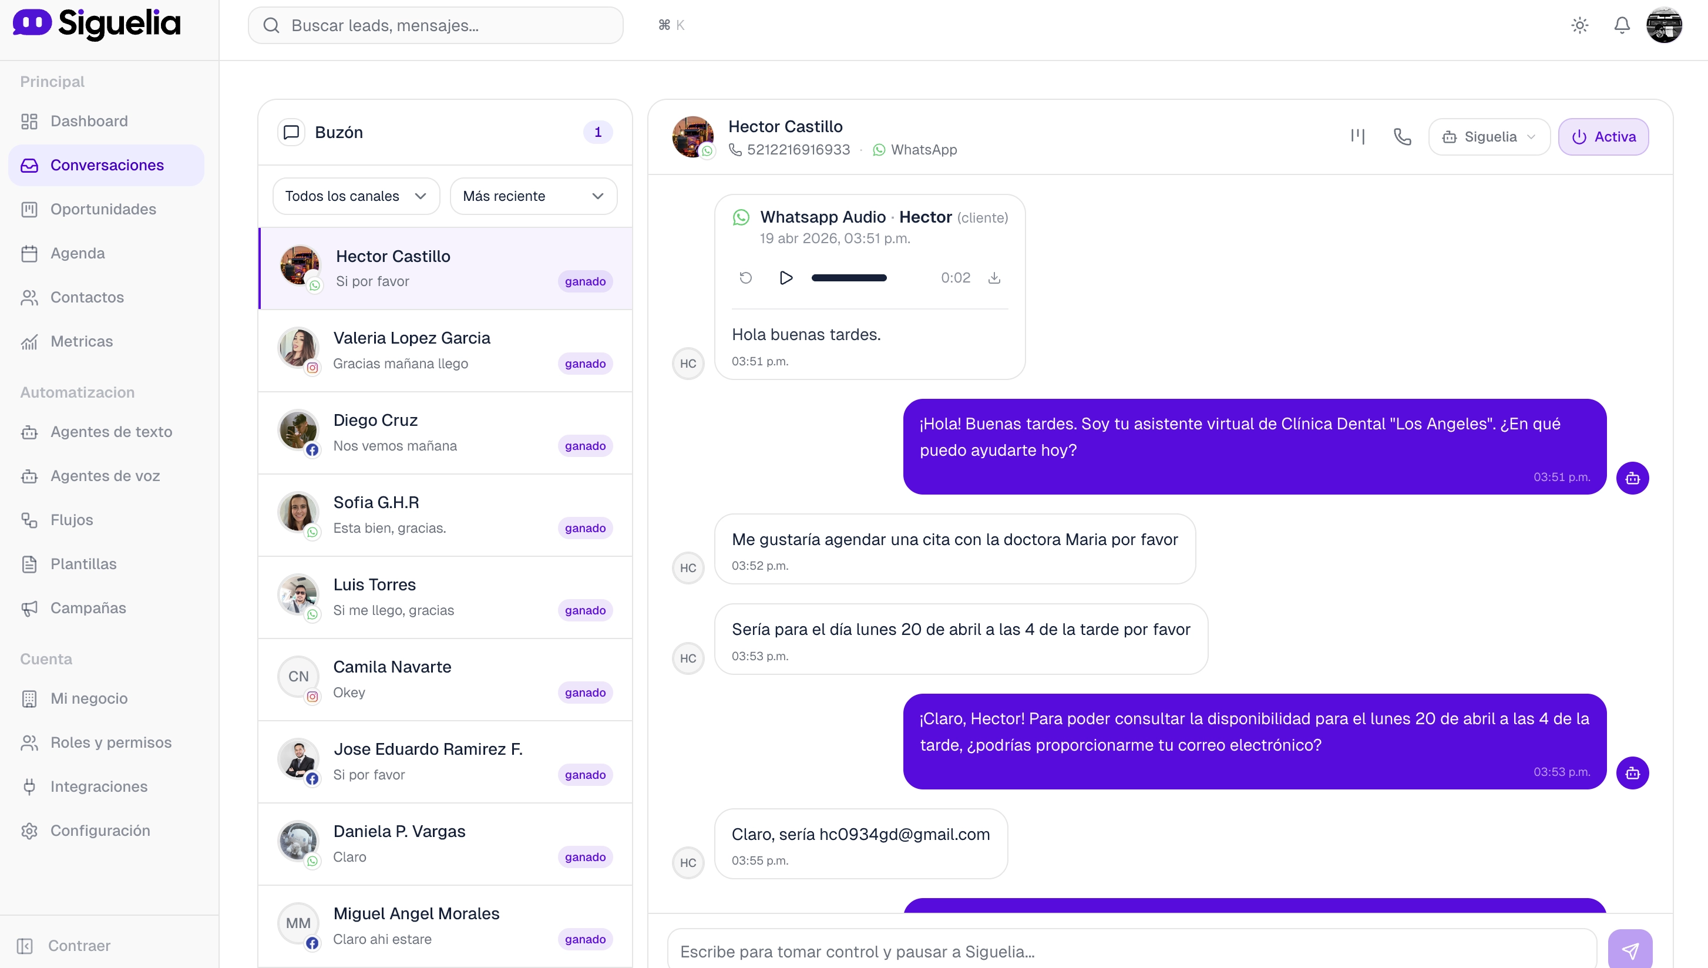Select Agentes de voz in sidebar
Viewport: 1708px width, 968px height.
pos(105,476)
